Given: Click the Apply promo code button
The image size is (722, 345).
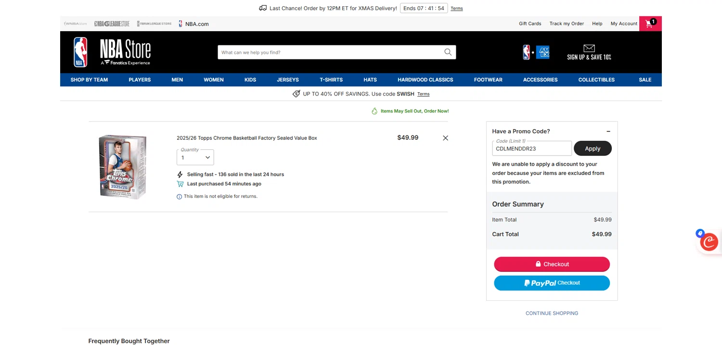Looking at the screenshot, I should (x=593, y=148).
